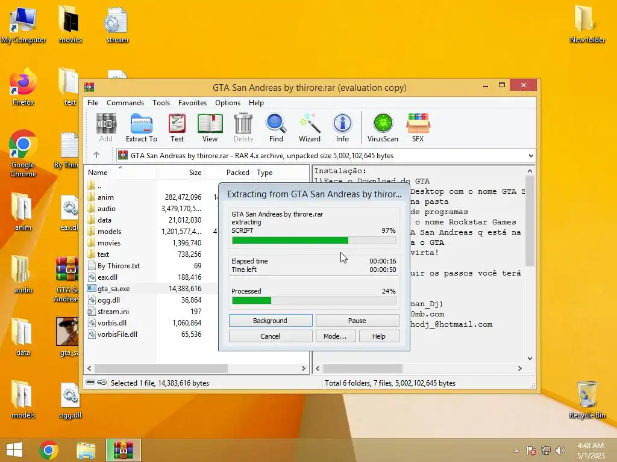Click the Extract To toolbar icon
The image size is (617, 462).
pos(141,128)
